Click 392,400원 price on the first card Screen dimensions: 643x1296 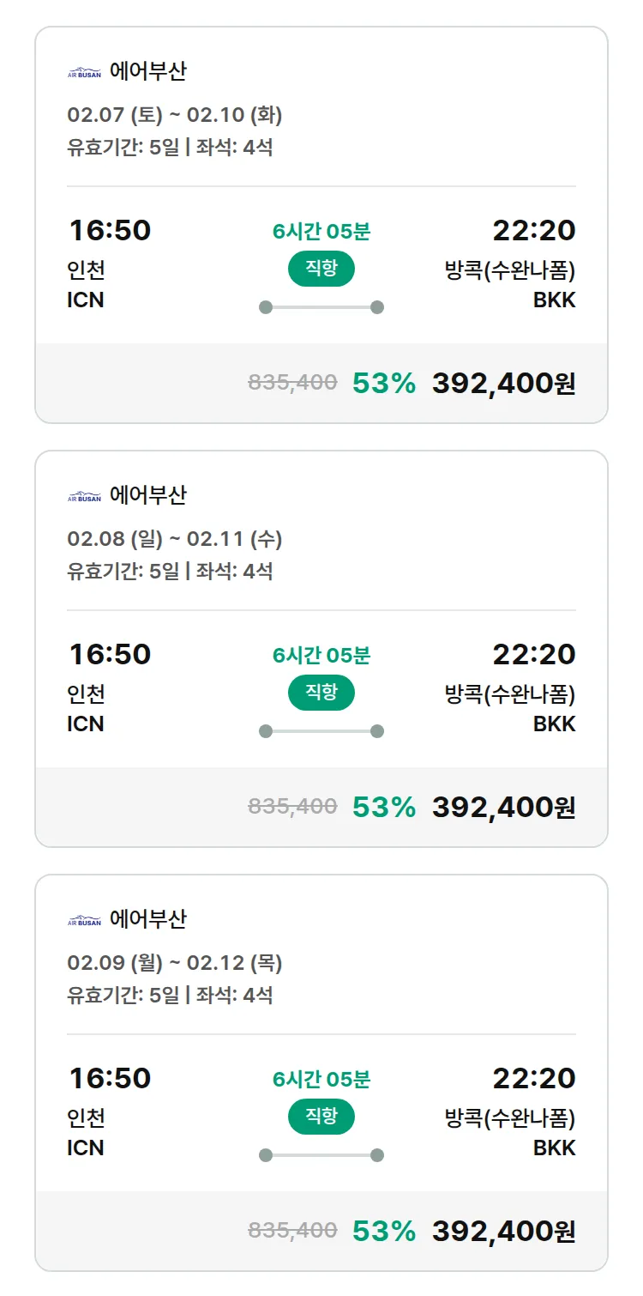click(x=503, y=384)
